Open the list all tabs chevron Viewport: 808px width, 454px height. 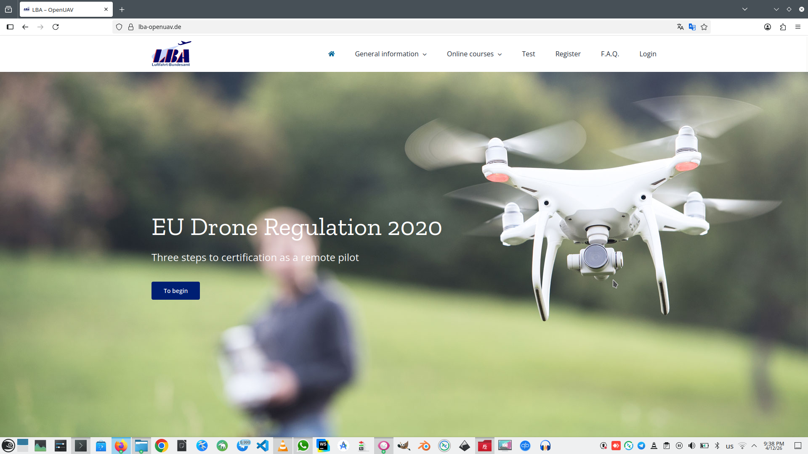[745, 9]
